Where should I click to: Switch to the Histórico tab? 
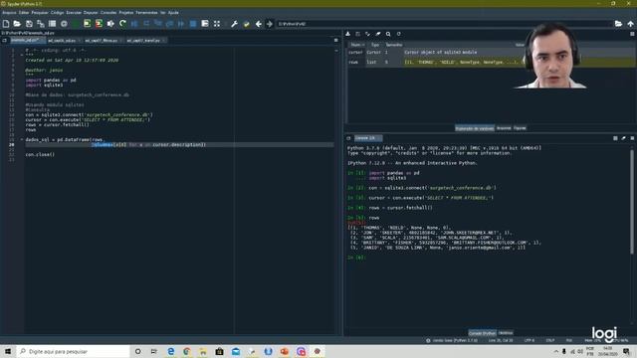coord(506,333)
